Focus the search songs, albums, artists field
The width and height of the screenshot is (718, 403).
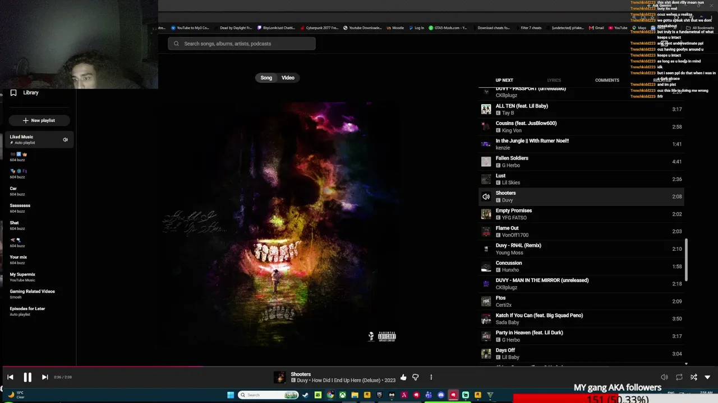pos(242,44)
